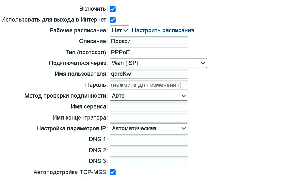This screenshot has height=181, width=289.
Task: Toggle Использовать для выхода в Интернет checkbox
Action: point(113,20)
